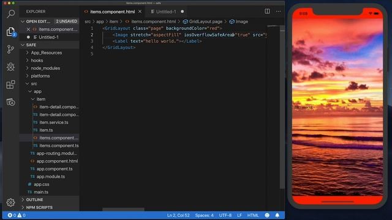
Task: Click the unsaved dot on Untitled-1 tab
Action: click(x=183, y=12)
